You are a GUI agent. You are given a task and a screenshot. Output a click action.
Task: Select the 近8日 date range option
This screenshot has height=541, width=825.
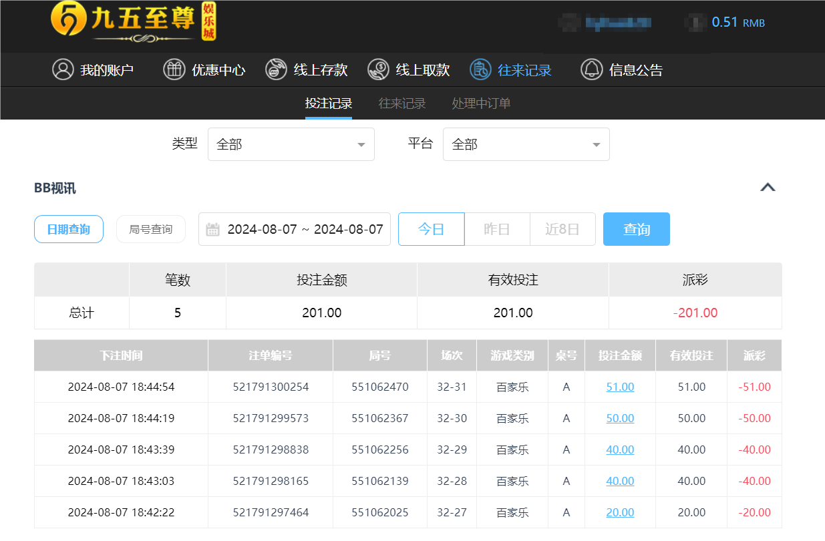pyautogui.click(x=562, y=229)
